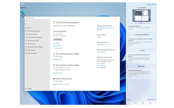
Task: Open the hamburger navigation menu
Action: 26,24
